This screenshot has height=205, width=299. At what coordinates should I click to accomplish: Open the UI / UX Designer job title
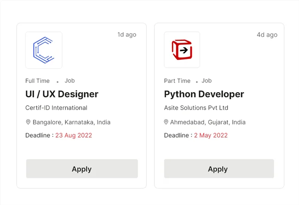(x=62, y=94)
